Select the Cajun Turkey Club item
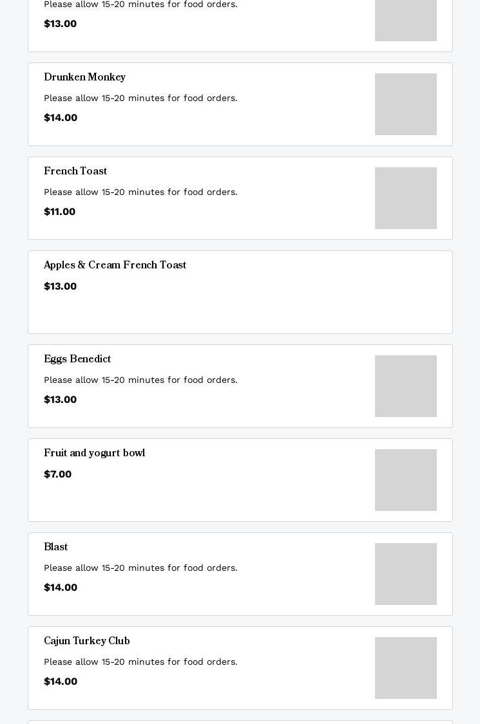Viewport: 480px width, 724px height. point(87,642)
